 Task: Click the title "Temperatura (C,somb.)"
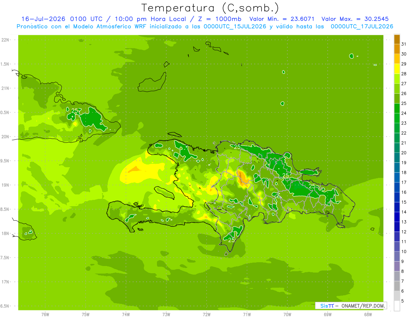click(x=210, y=8)
